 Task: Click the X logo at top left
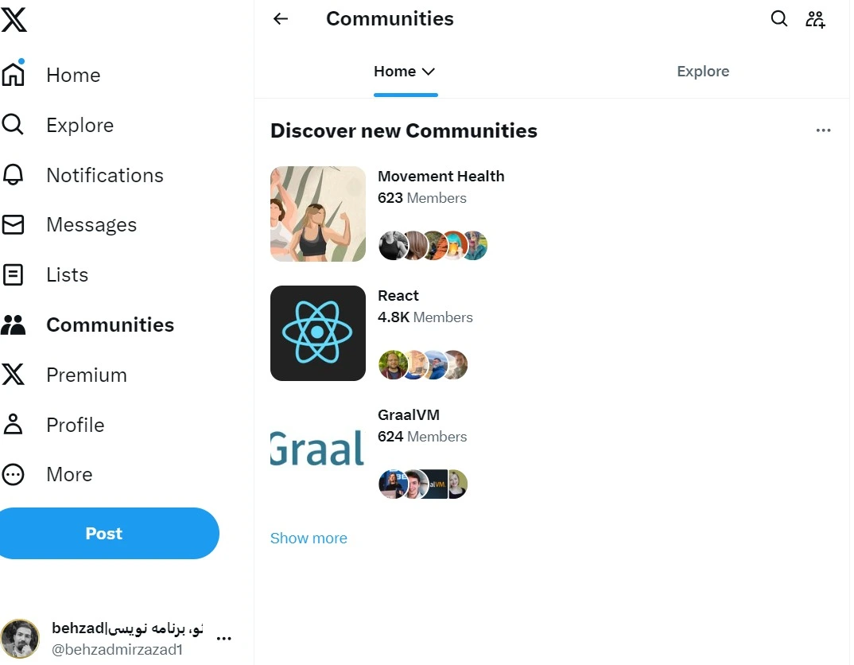(x=14, y=20)
